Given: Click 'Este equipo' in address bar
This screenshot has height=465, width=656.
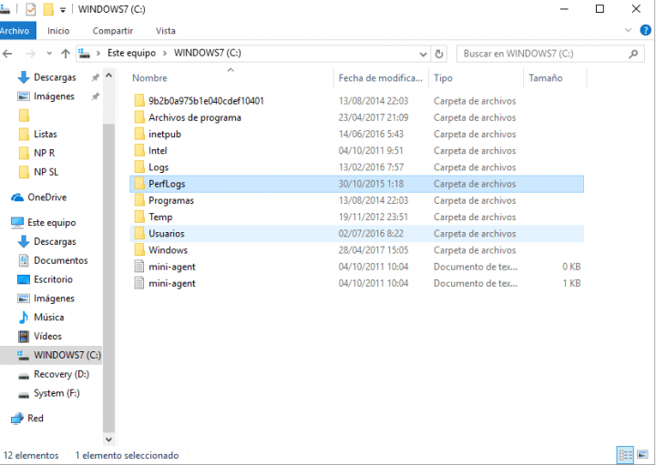Looking at the screenshot, I should 131,53.
